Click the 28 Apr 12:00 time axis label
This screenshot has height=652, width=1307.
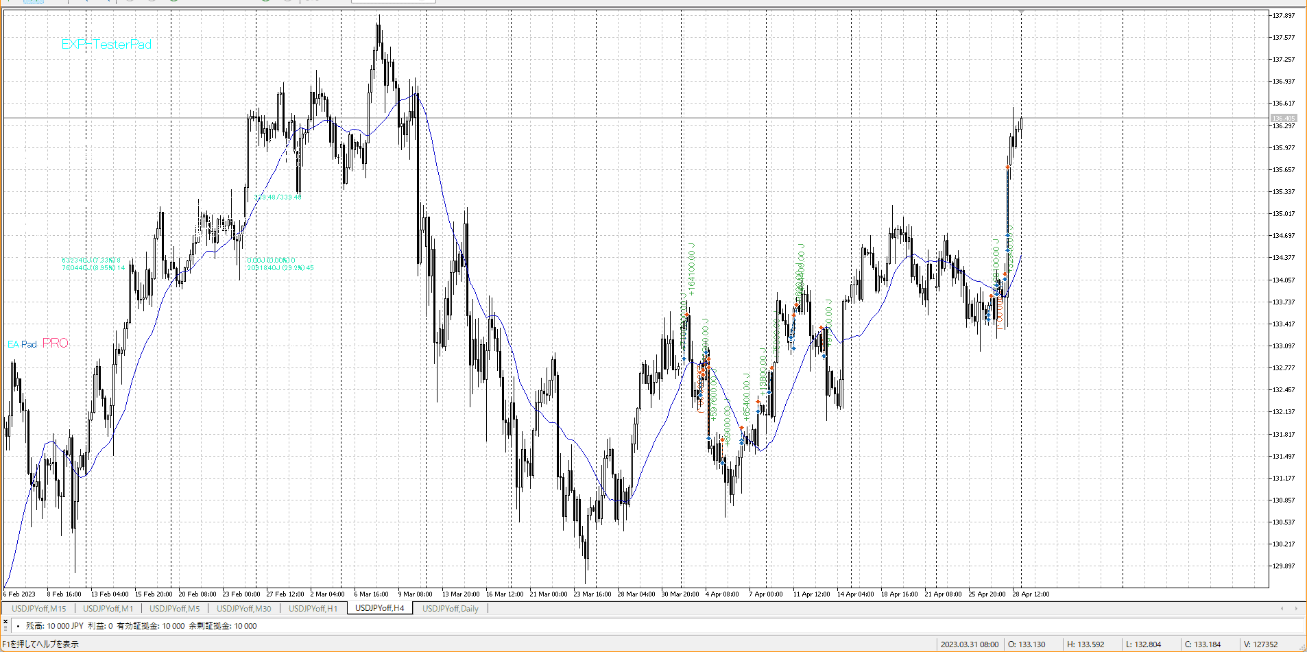tap(1031, 594)
